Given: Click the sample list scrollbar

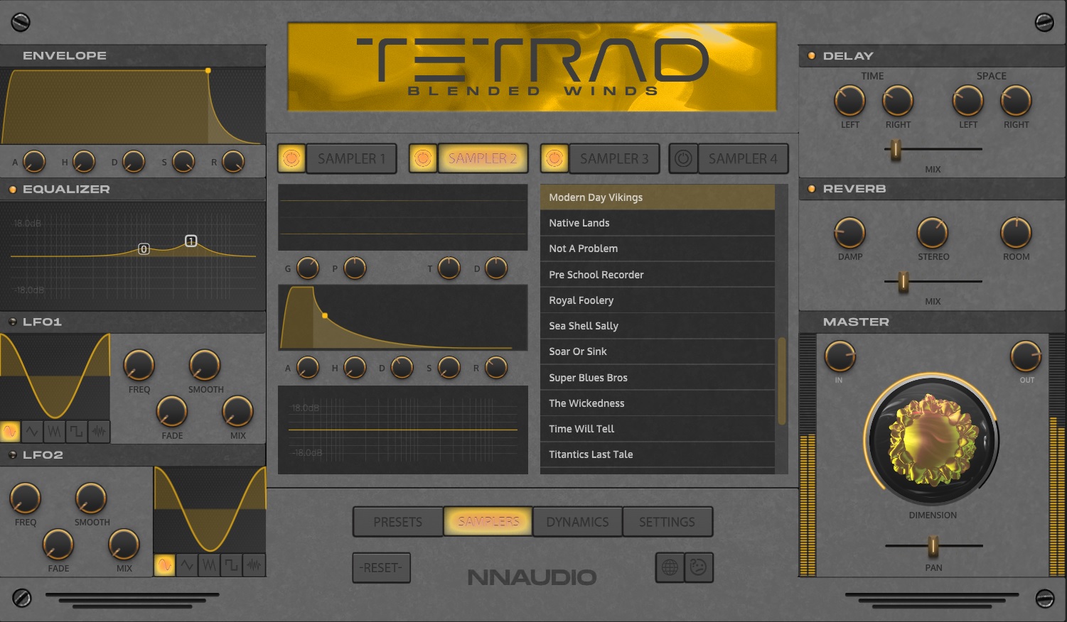Looking at the screenshot, I should point(782,381).
